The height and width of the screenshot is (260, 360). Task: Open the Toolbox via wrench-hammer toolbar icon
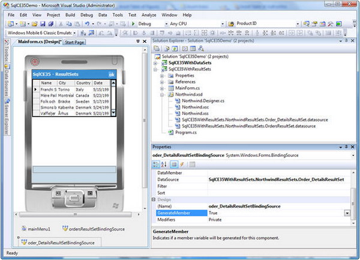coord(331,23)
